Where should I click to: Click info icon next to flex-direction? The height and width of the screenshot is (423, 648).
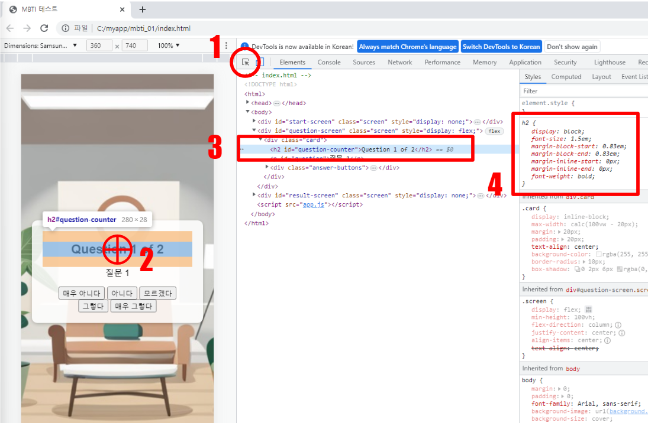pos(618,325)
